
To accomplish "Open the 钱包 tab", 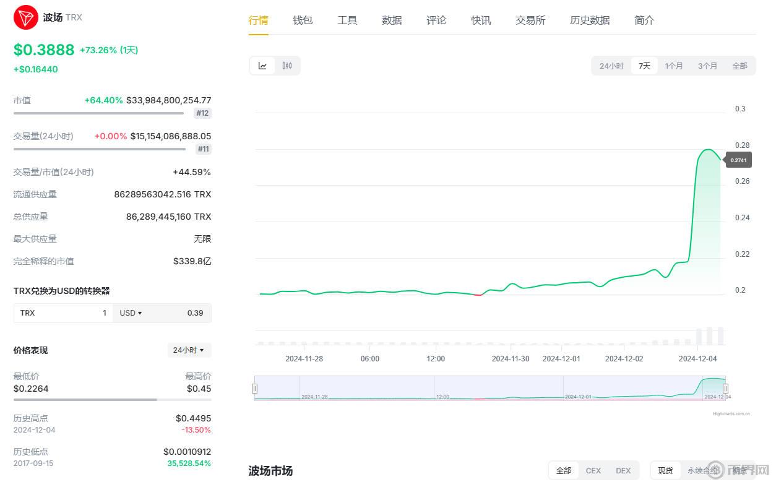I will click(303, 20).
